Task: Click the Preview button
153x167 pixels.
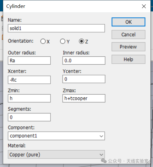Action: pyautogui.click(x=128, y=47)
